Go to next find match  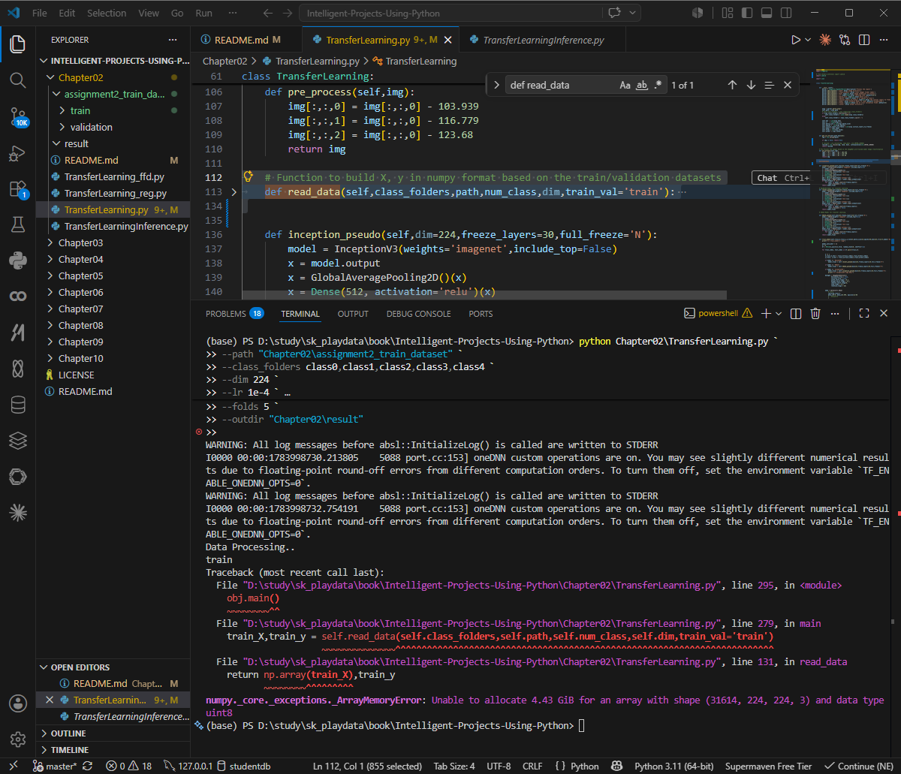click(751, 85)
